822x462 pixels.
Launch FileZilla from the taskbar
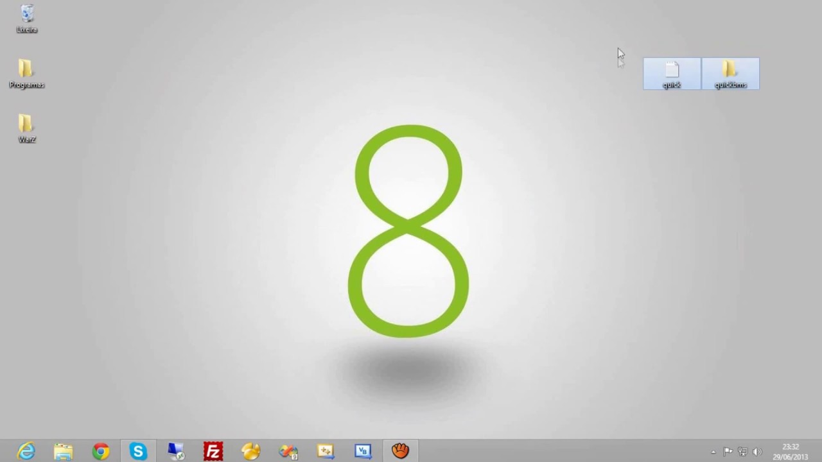click(x=213, y=451)
